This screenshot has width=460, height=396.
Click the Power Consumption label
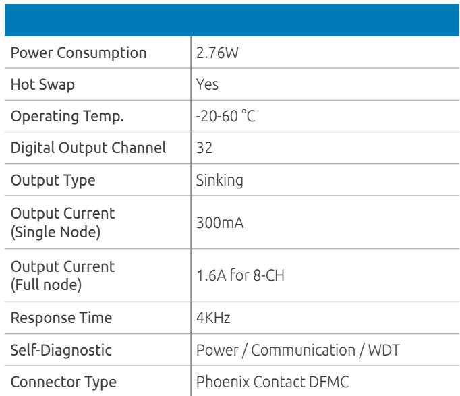coord(79,53)
